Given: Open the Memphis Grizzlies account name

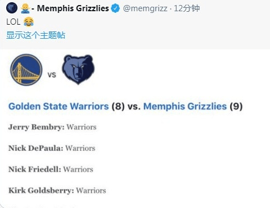Looking at the screenshot, I should tap(73, 8).
